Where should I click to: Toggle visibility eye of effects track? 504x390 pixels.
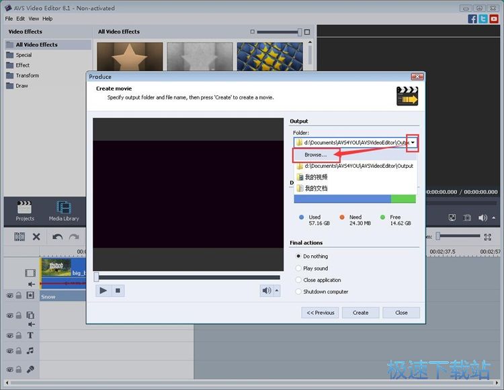click(x=10, y=295)
